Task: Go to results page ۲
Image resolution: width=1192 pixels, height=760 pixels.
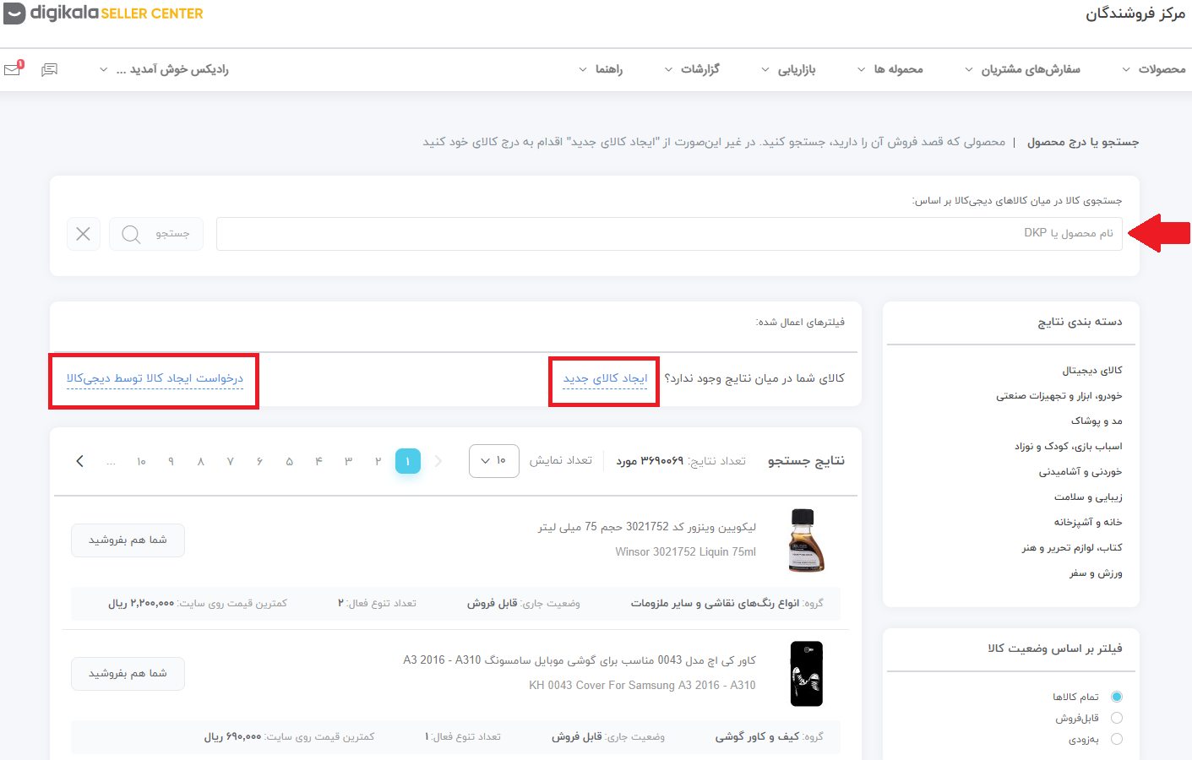Action: tap(378, 461)
